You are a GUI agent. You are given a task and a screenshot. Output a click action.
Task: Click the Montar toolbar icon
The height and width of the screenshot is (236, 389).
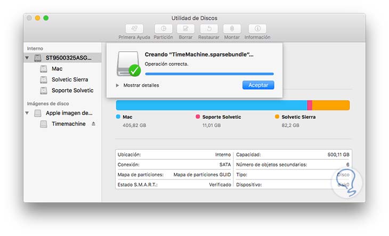pos(232,29)
